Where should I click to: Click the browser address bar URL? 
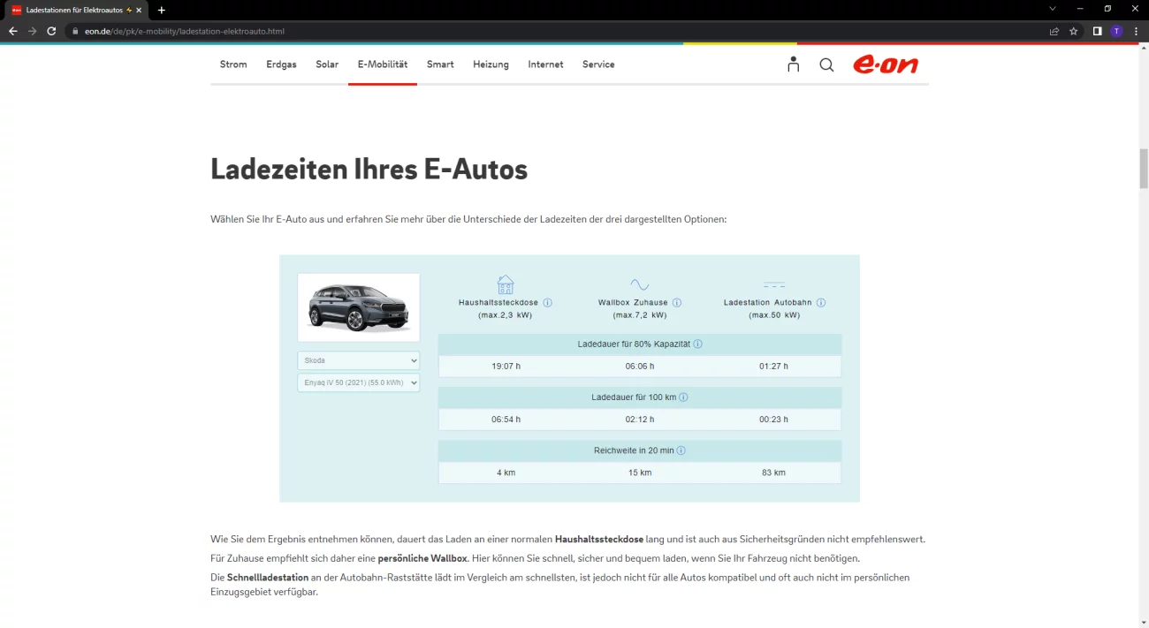click(x=185, y=31)
